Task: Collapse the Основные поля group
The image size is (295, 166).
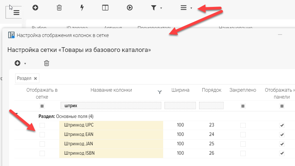Action: tap(16, 114)
